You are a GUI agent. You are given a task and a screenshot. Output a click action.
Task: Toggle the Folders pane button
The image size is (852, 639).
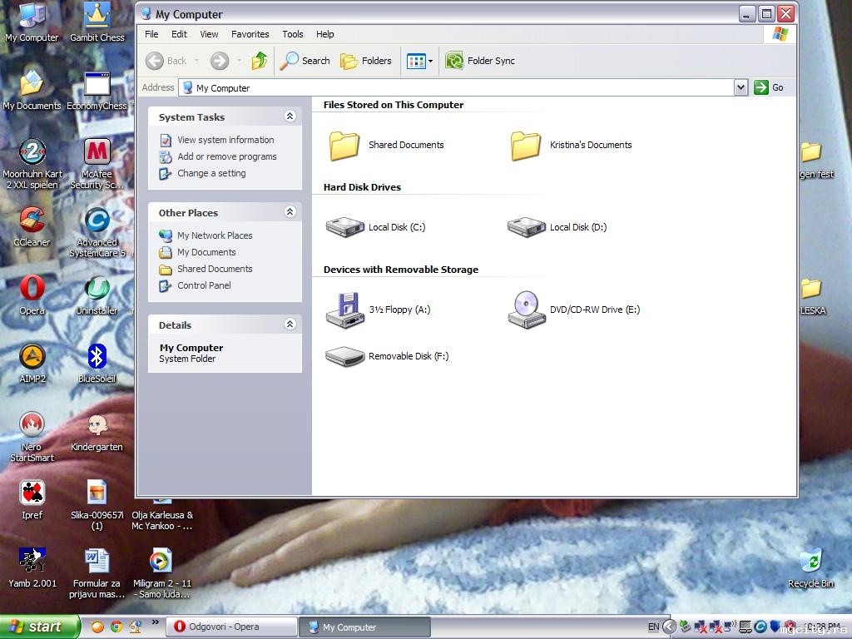(x=366, y=60)
